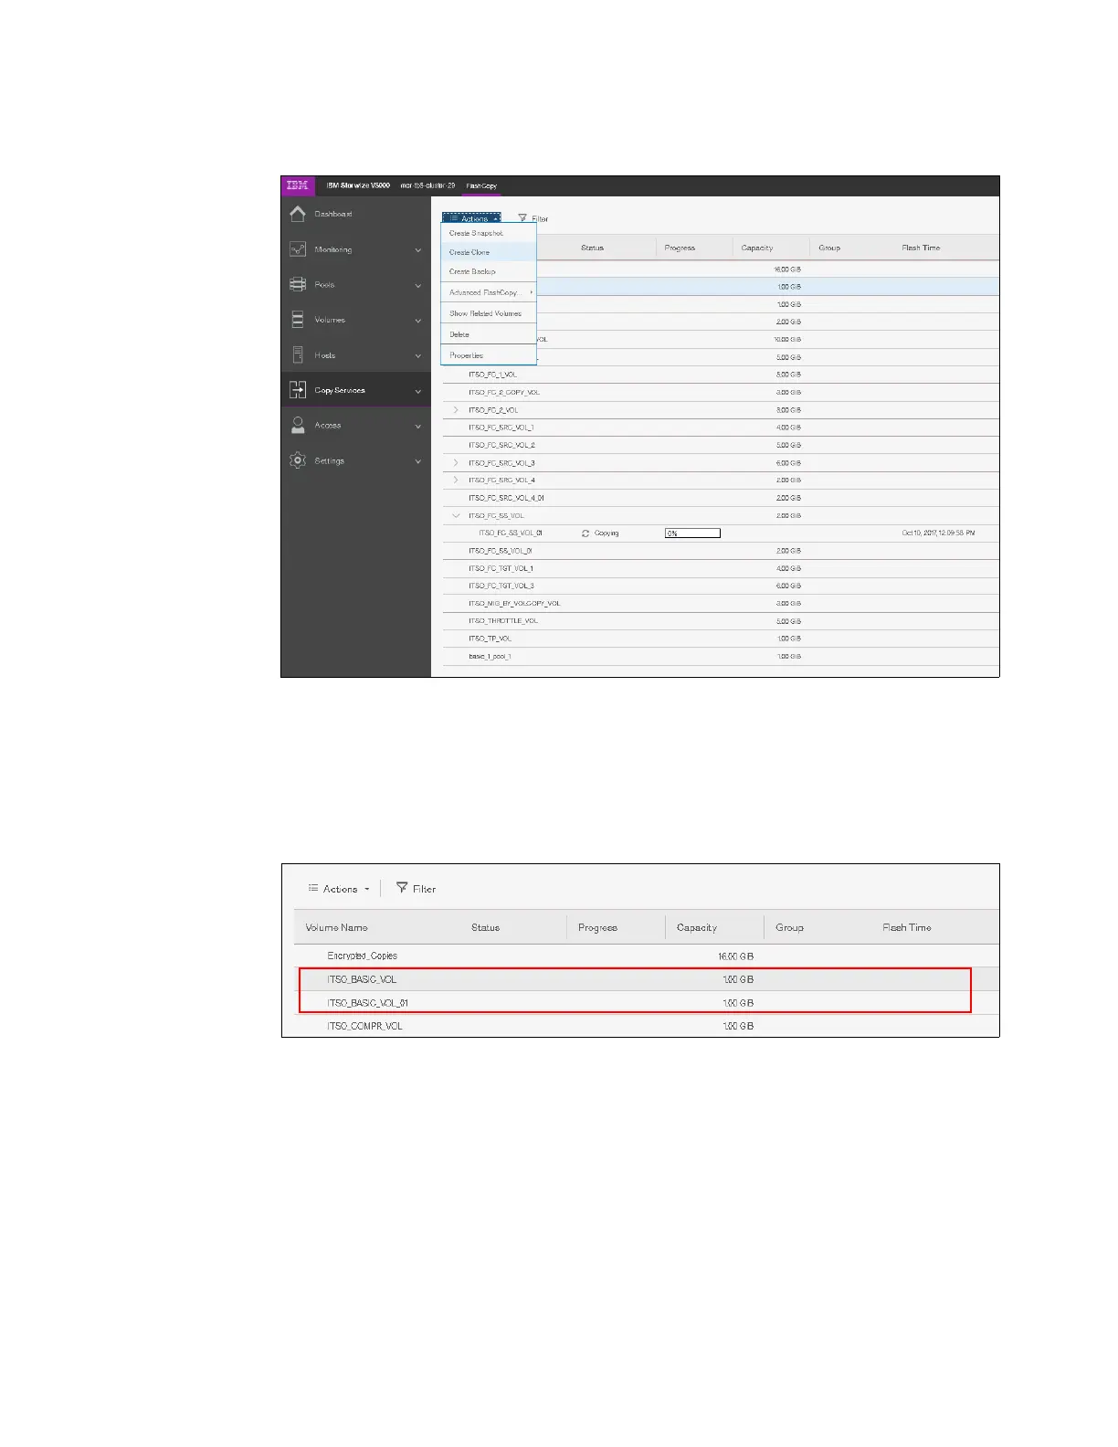Choose Create Backup from Actions menu
Screen dimensions: 1118x1447
[x=489, y=271]
